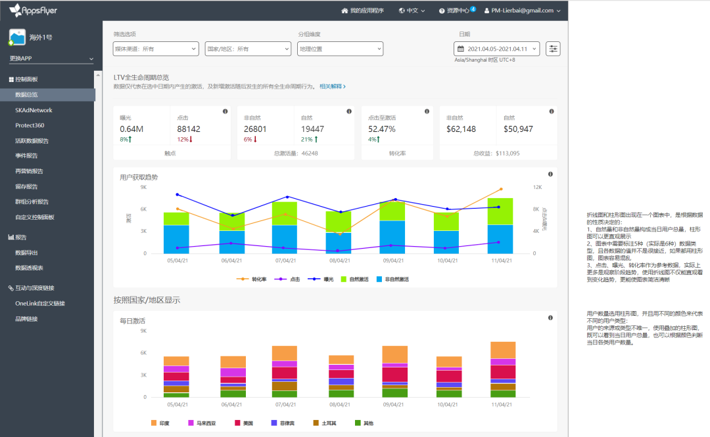
Task: Click the 海外1号 app thumbnail icon
Action: coord(17,37)
